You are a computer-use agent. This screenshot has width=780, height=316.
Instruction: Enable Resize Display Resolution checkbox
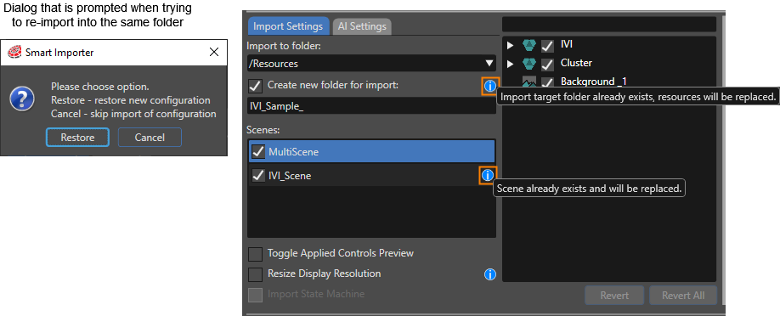(x=255, y=274)
